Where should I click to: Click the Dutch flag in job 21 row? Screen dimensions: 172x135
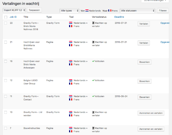(71, 42)
